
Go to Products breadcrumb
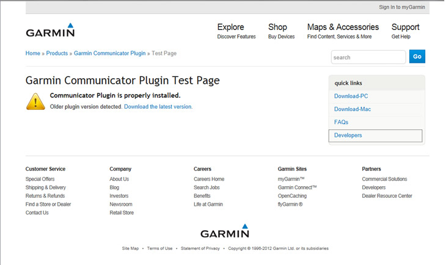click(57, 53)
